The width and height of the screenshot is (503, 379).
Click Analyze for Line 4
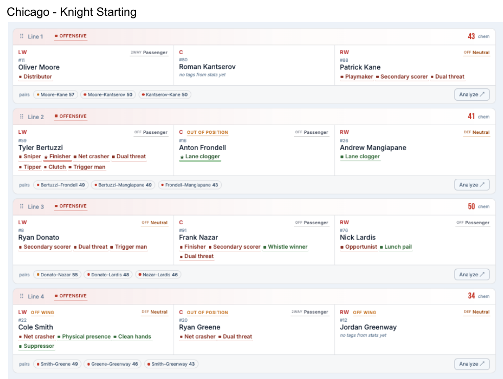(472, 364)
